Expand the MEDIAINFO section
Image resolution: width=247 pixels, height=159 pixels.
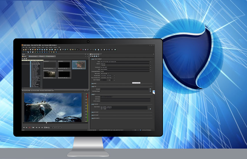(x=92, y=118)
